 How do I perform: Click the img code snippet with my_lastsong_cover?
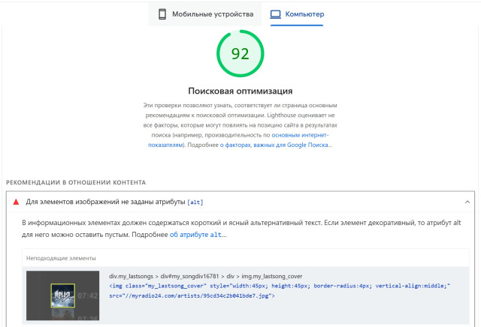(x=278, y=286)
